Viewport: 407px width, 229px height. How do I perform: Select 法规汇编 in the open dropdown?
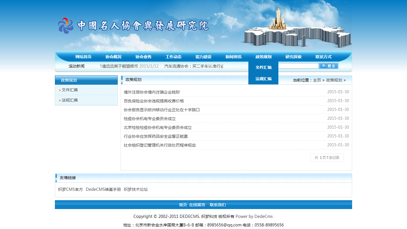click(263, 79)
